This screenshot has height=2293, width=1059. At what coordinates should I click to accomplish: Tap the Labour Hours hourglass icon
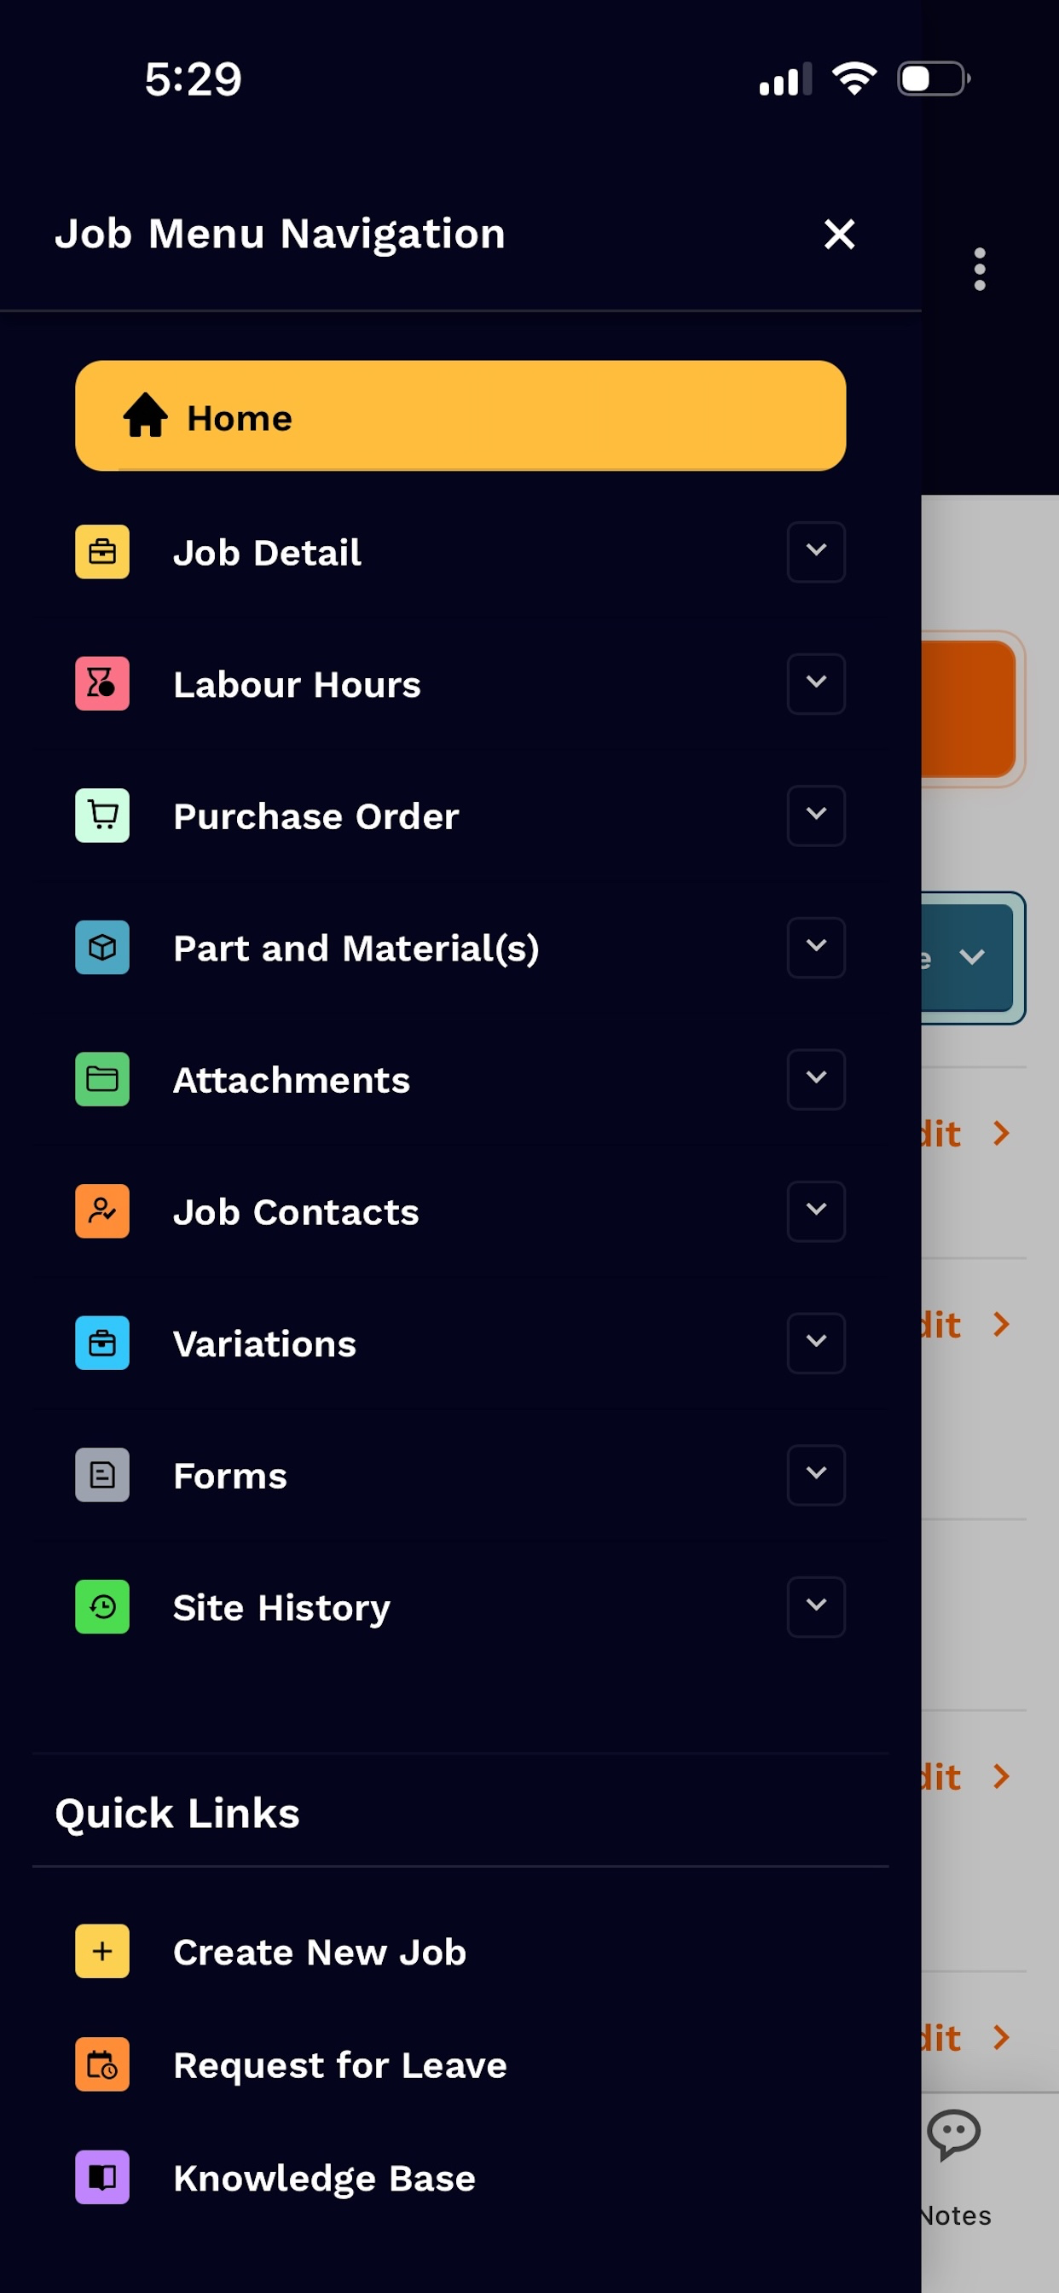(x=102, y=683)
